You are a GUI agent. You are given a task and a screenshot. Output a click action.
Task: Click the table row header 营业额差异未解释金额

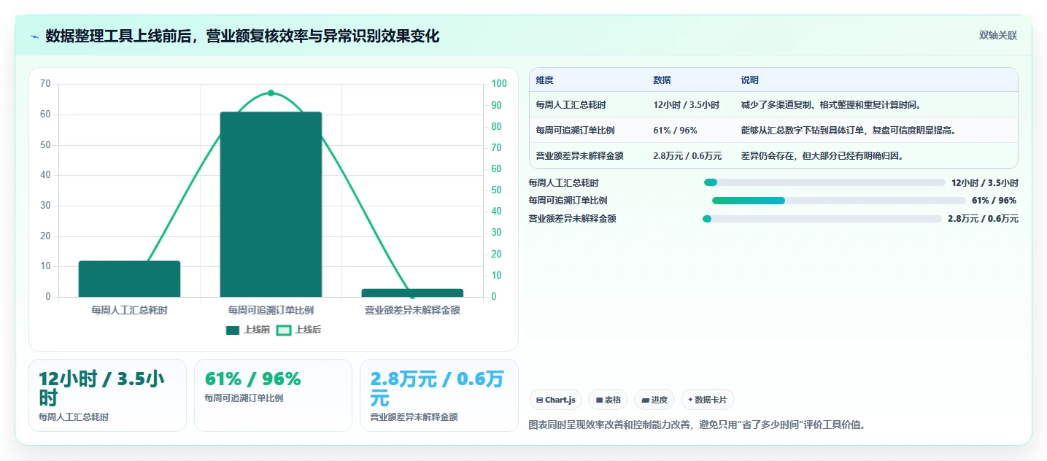pyautogui.click(x=579, y=156)
